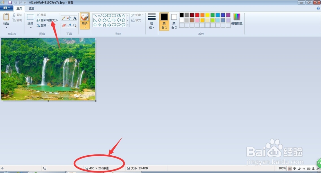Open the Select 选择 dropdown arrow
The height and width of the screenshot is (173, 321).
[30, 27]
